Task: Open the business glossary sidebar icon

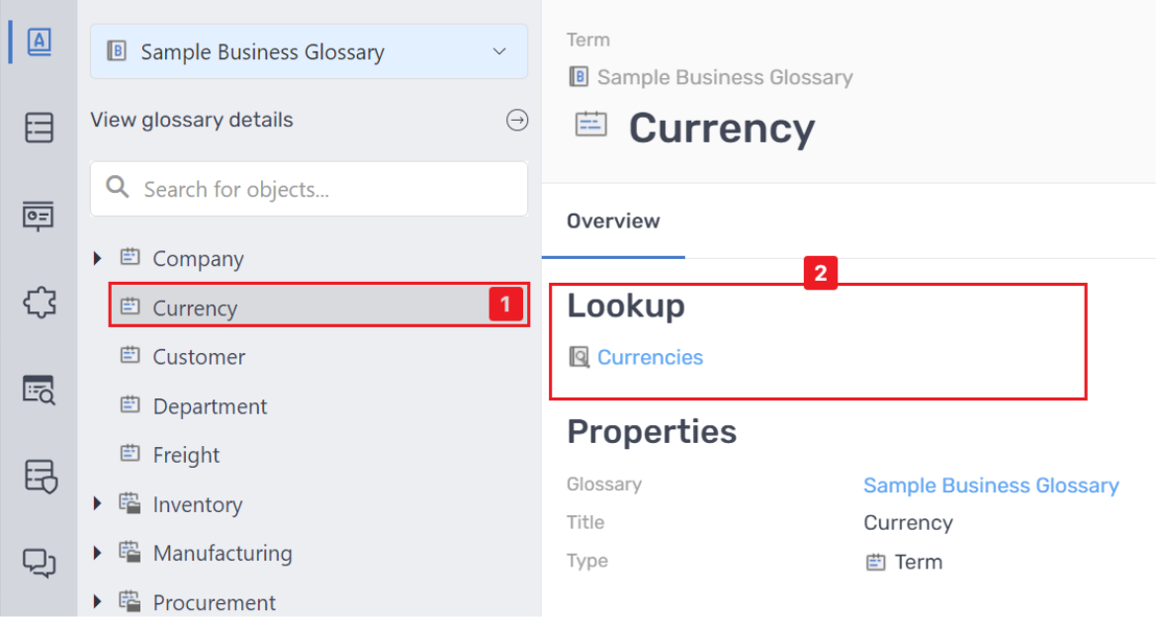Action: (39, 42)
